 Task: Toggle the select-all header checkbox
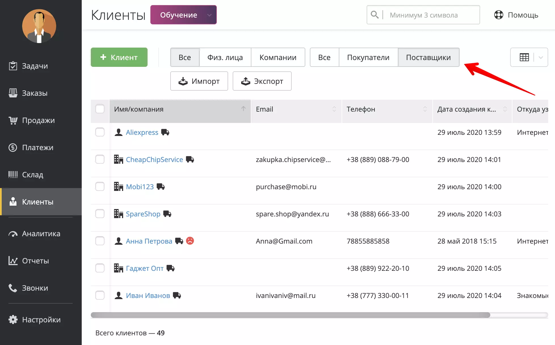(100, 109)
